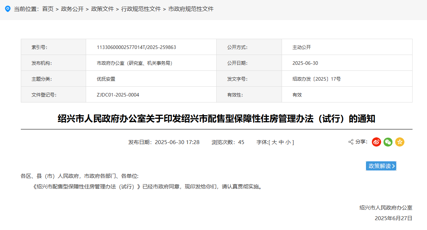Click the yellow star favorites share icon
Image resolution: width=427 pixels, height=230 pixels.
point(400,142)
